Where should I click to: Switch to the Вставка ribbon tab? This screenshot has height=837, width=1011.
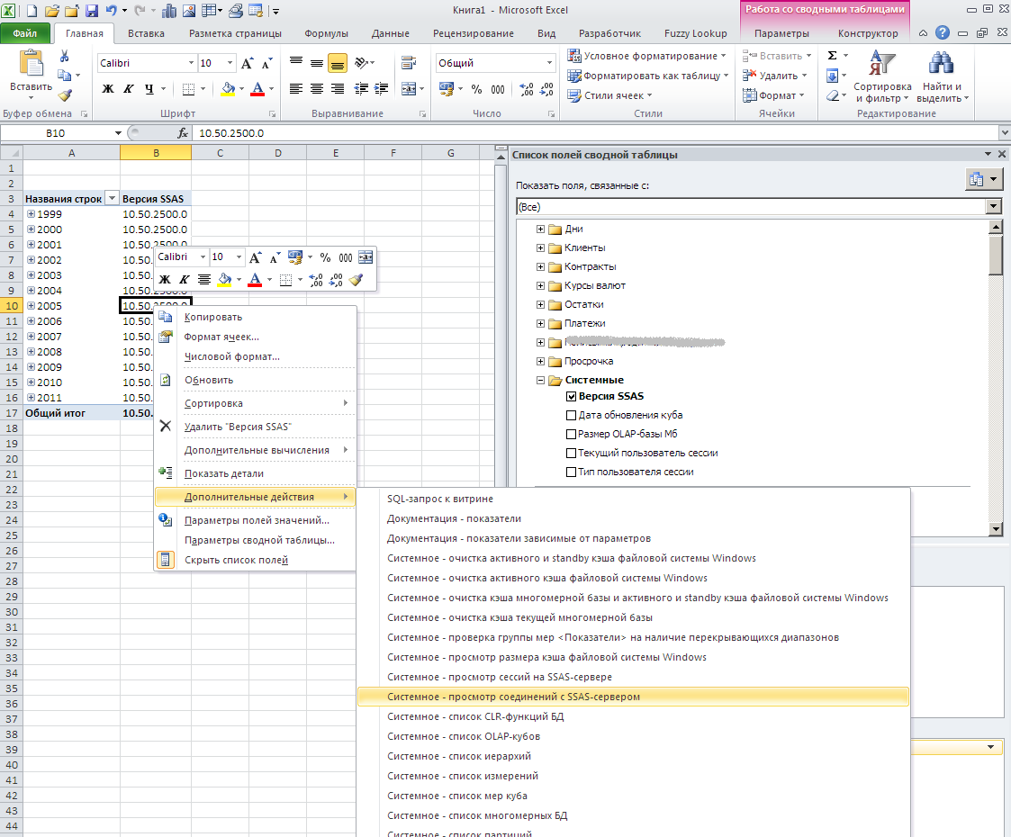(146, 33)
